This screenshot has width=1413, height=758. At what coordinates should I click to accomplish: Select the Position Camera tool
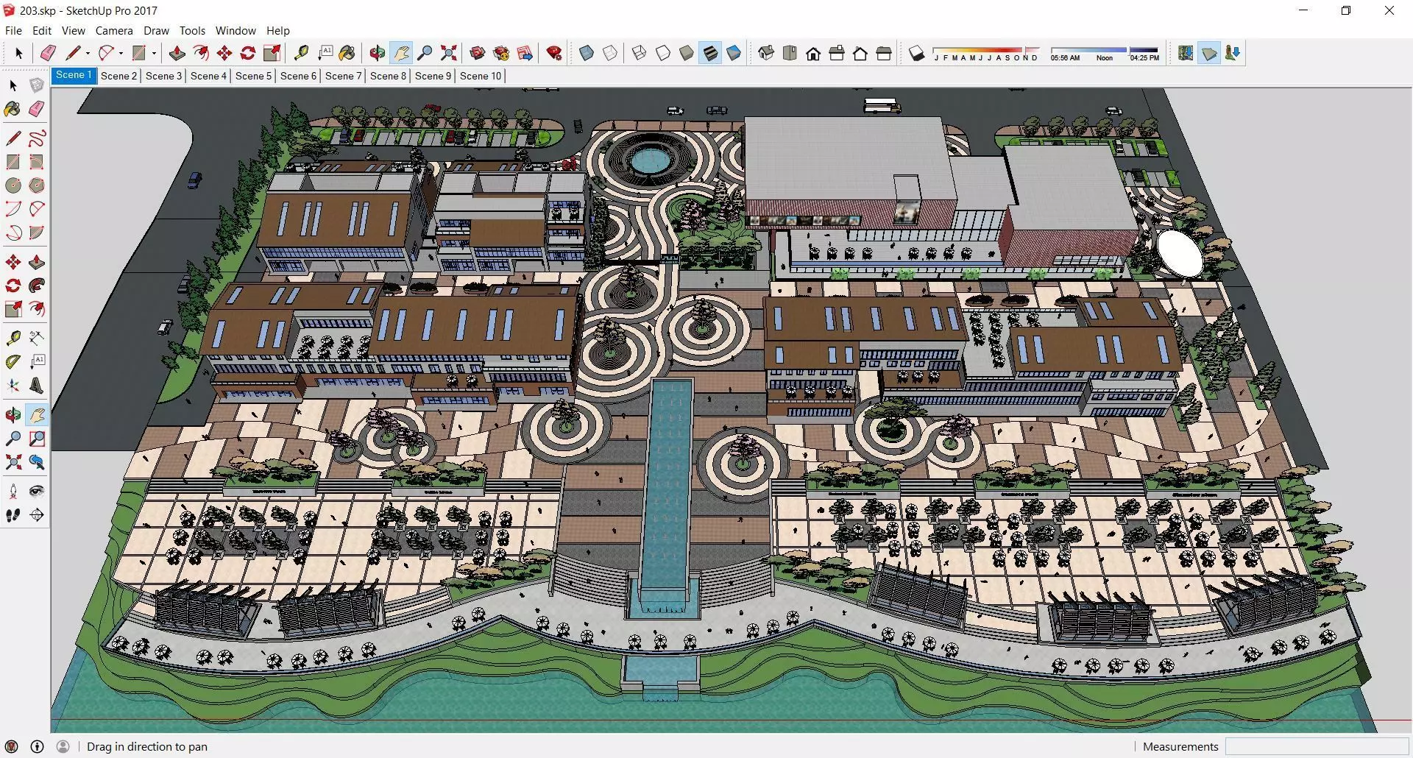[x=13, y=492]
